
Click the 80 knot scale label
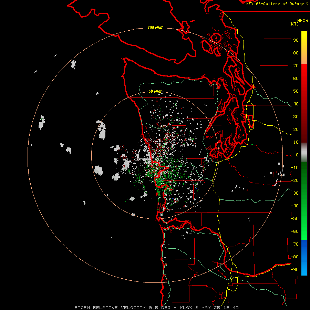point(296,53)
